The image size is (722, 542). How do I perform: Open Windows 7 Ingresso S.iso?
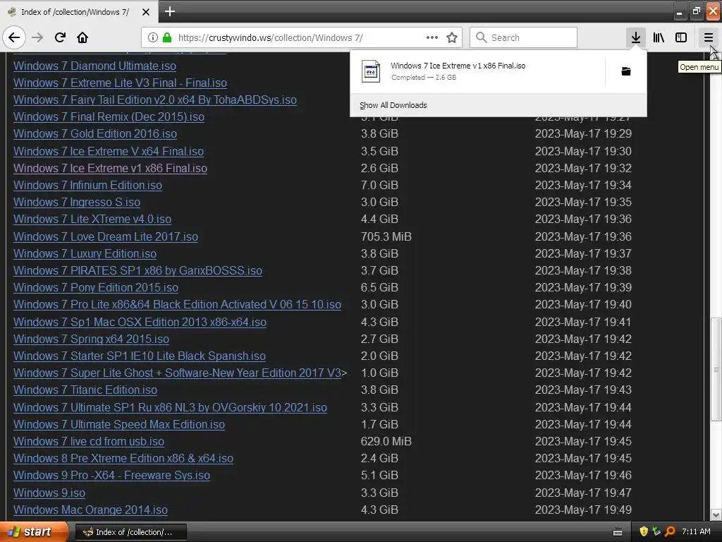coord(77,203)
